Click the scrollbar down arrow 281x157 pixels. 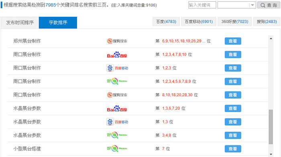click(271, 154)
